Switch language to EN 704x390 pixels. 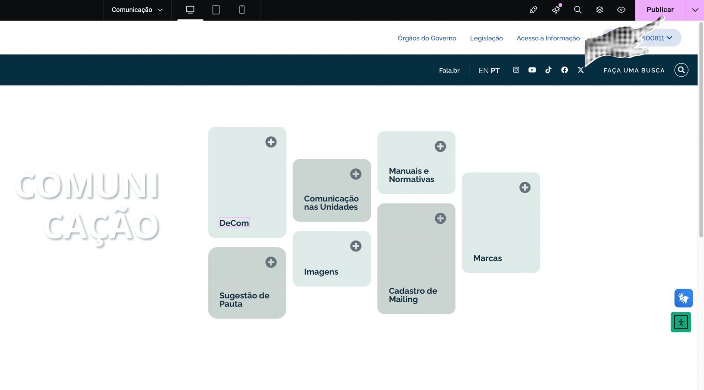tap(484, 70)
